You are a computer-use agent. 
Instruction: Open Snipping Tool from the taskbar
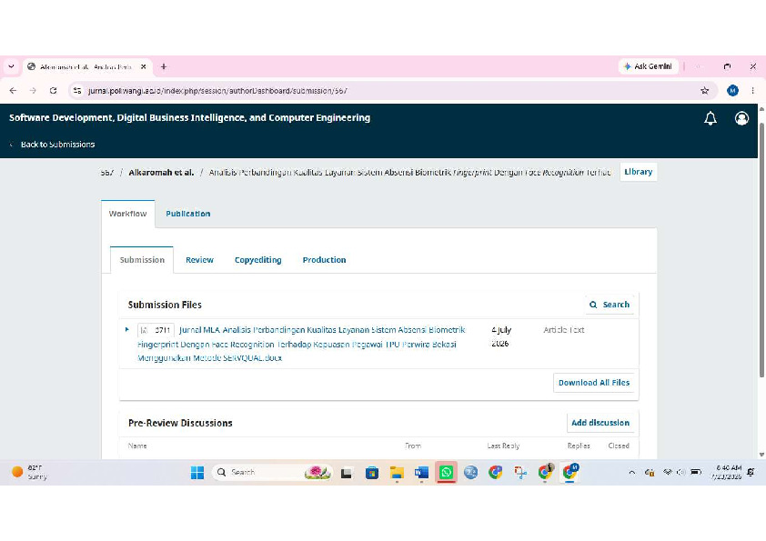(520, 472)
